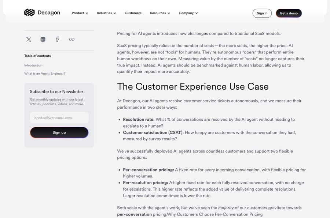
Task: Click the Sign in button
Action: pyautogui.click(x=262, y=13)
